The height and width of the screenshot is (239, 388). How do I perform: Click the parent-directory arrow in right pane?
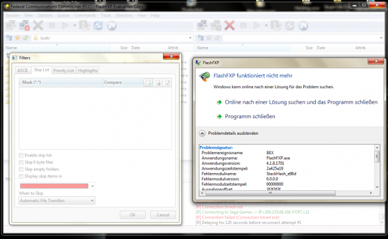point(217,38)
